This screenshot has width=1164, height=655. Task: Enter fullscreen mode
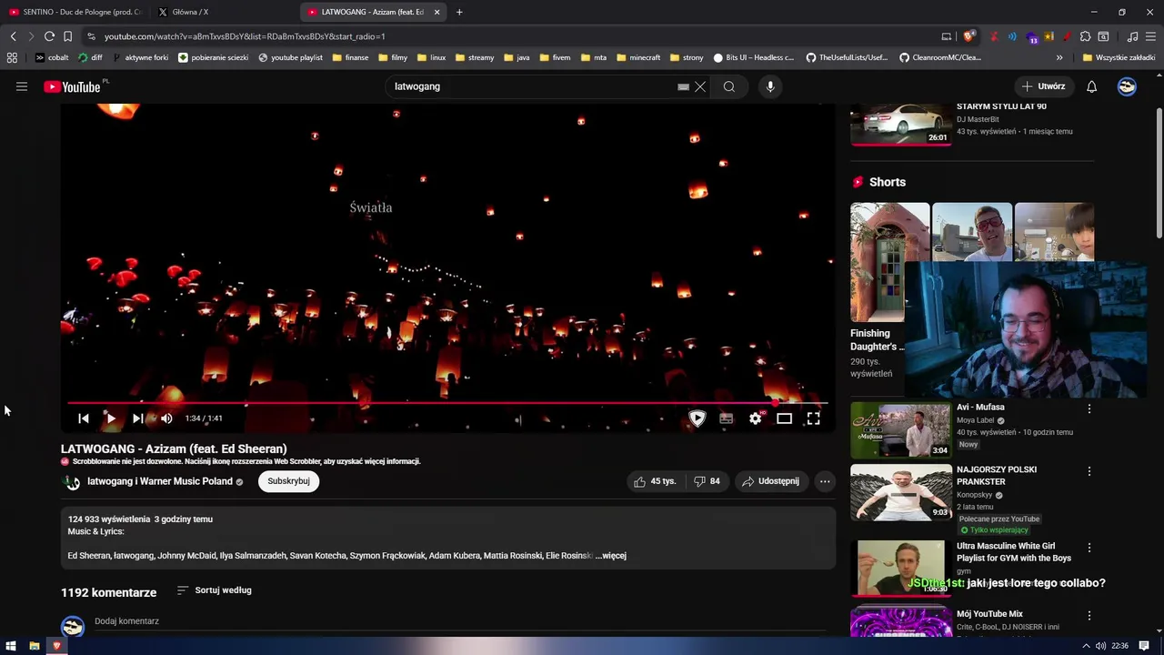point(813,418)
